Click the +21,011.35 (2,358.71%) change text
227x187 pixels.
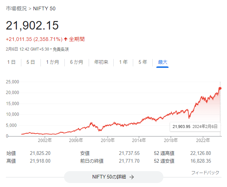point(34,39)
